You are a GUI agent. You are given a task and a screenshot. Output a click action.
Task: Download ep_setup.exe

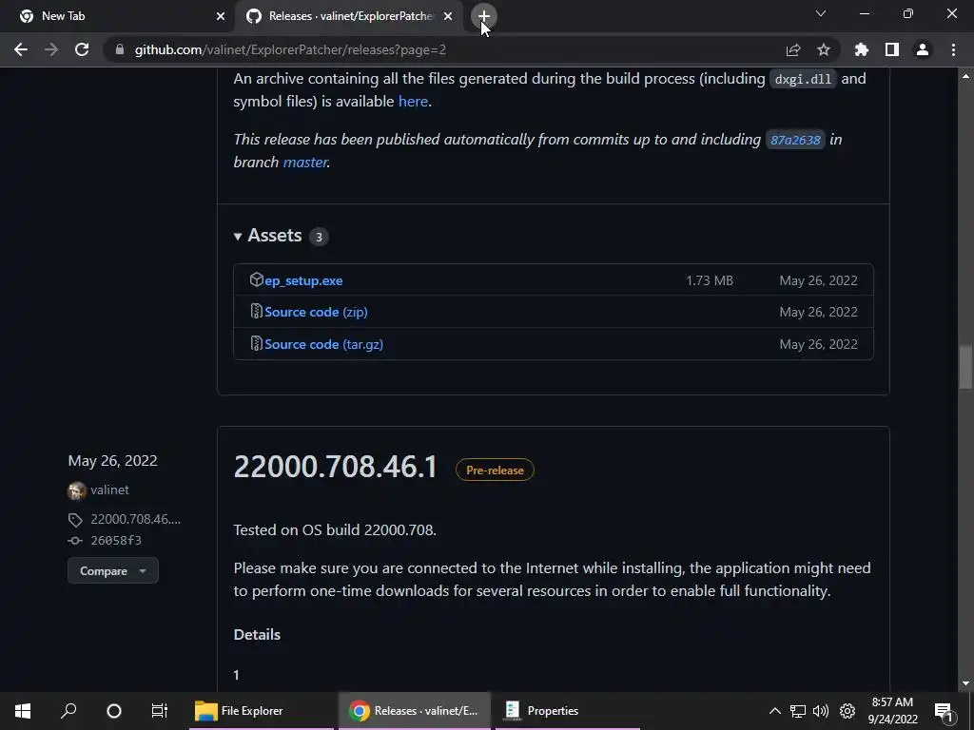pyautogui.click(x=303, y=280)
